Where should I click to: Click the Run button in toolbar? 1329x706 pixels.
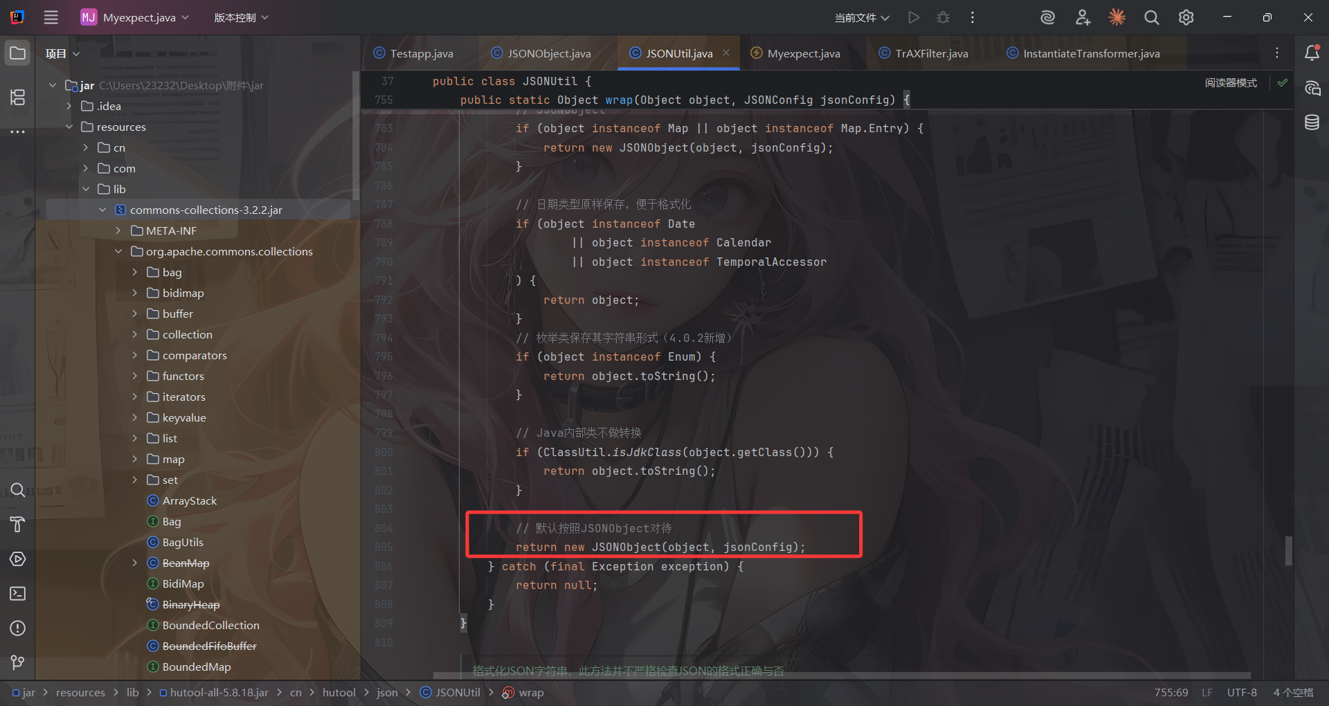(x=914, y=17)
